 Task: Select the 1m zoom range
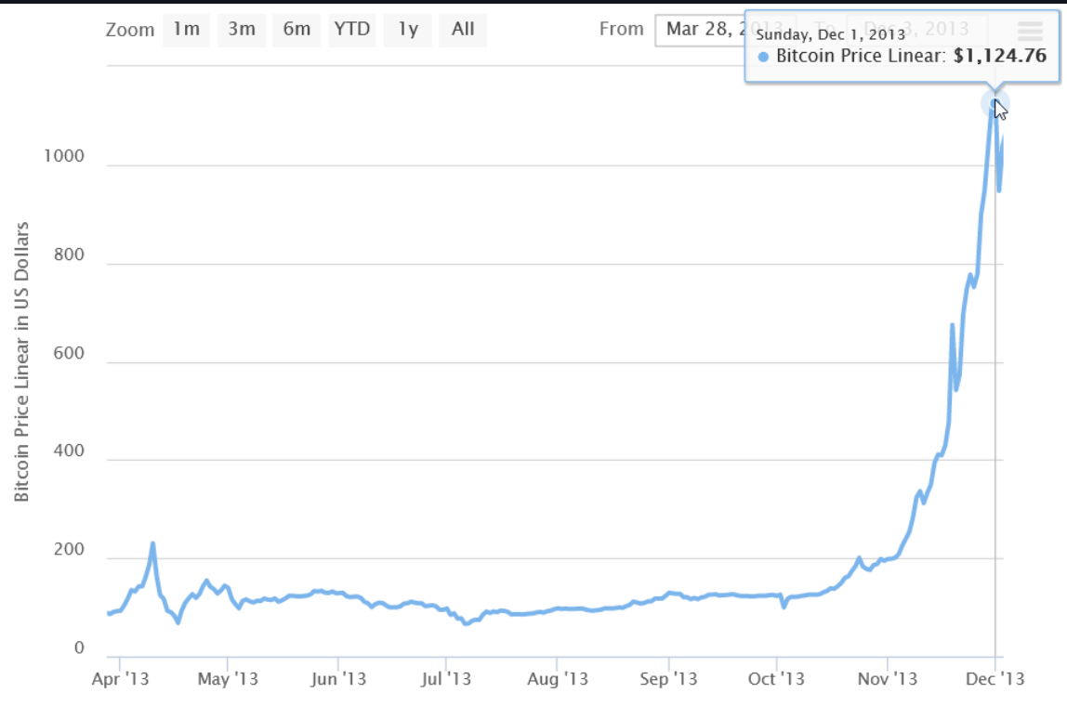pos(185,30)
